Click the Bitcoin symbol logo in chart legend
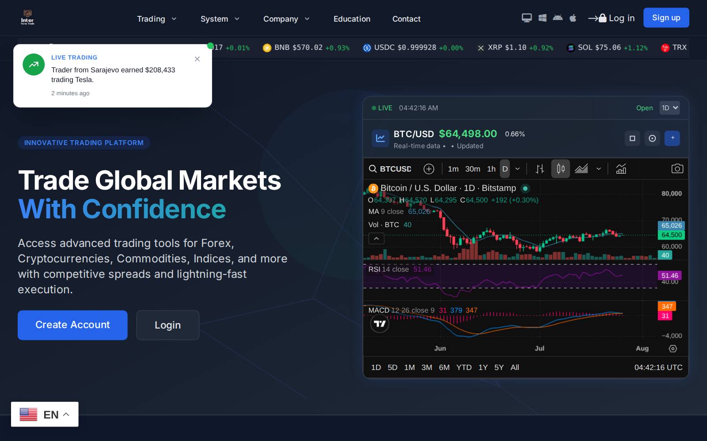707x441 pixels. (373, 188)
